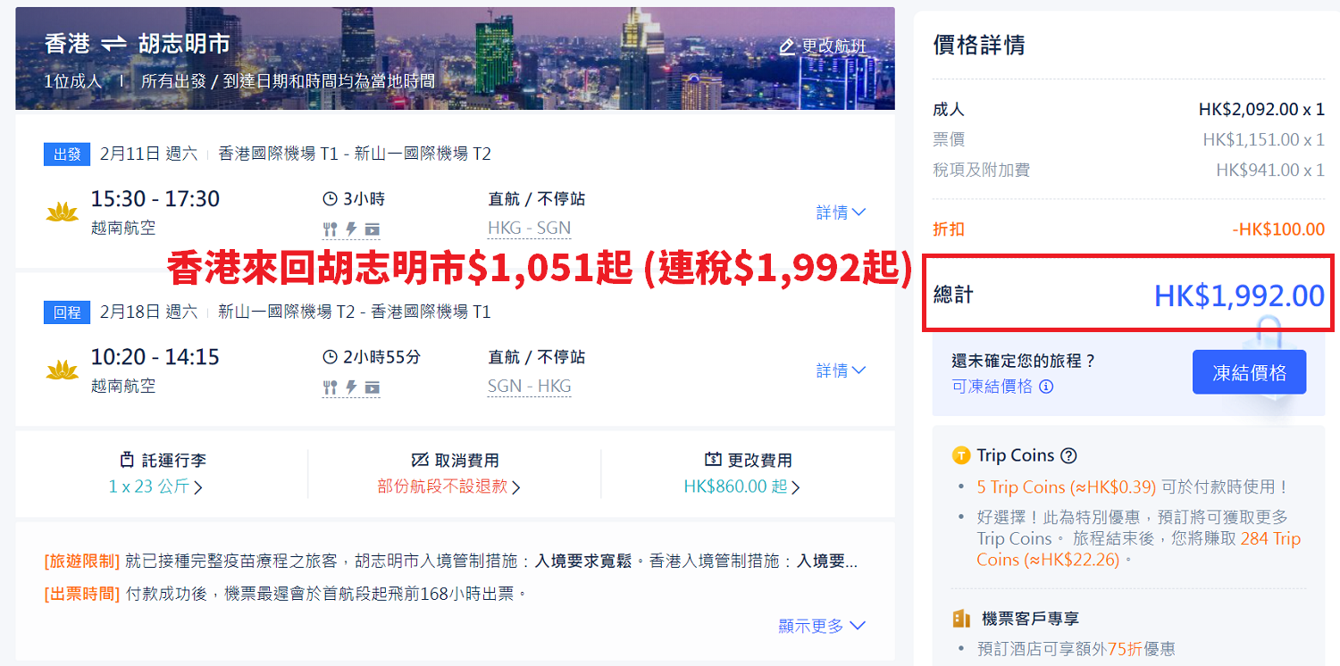Click the 凍結價格 button
1340x666 pixels.
(1249, 372)
